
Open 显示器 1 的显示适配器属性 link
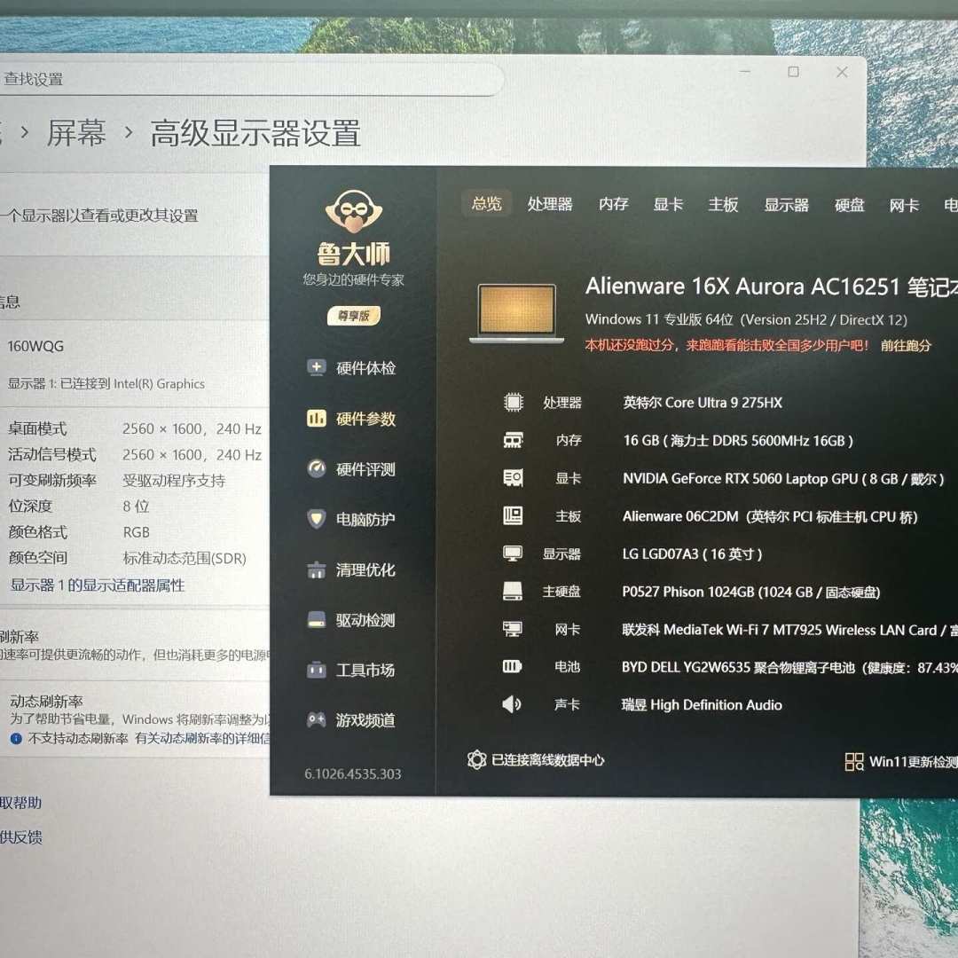click(98, 585)
